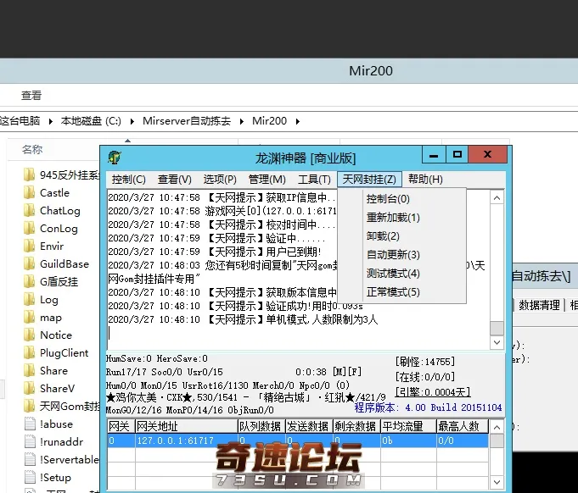Screen dimensions: 578x493
Task: Click gateway table scrollbar up arrow
Action: point(497,427)
